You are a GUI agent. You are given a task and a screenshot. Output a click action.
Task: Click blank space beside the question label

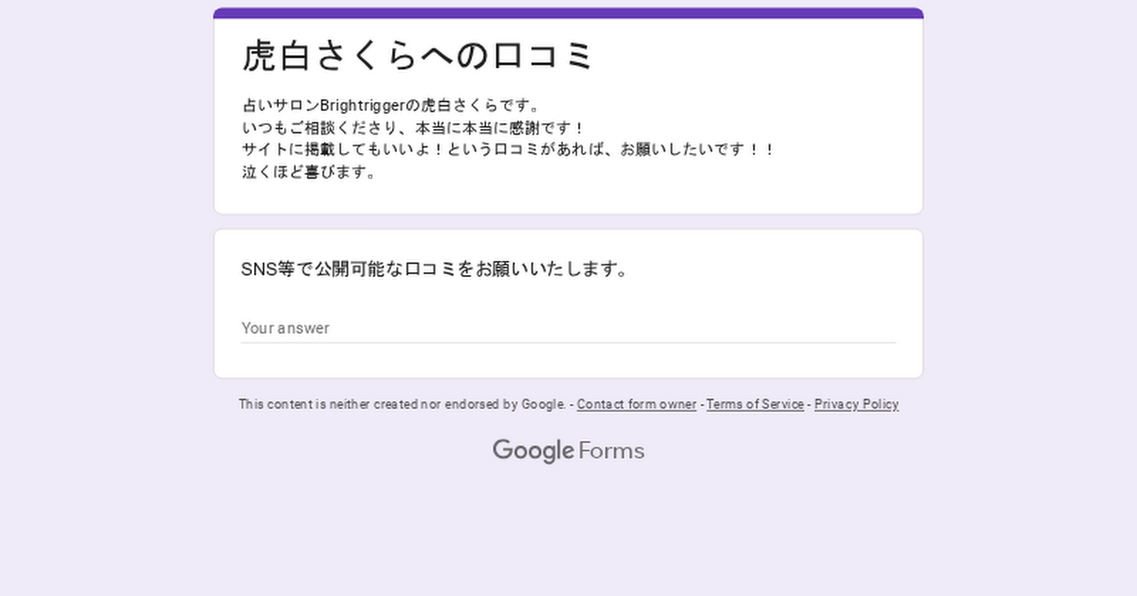click(777, 270)
